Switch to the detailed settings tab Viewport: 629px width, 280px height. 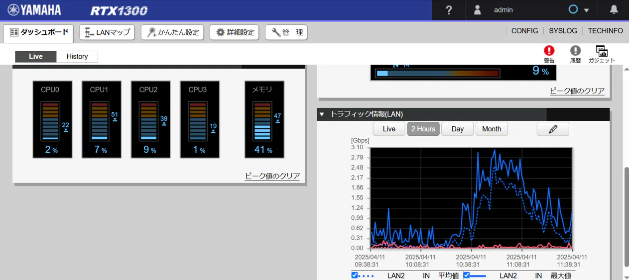tap(235, 32)
